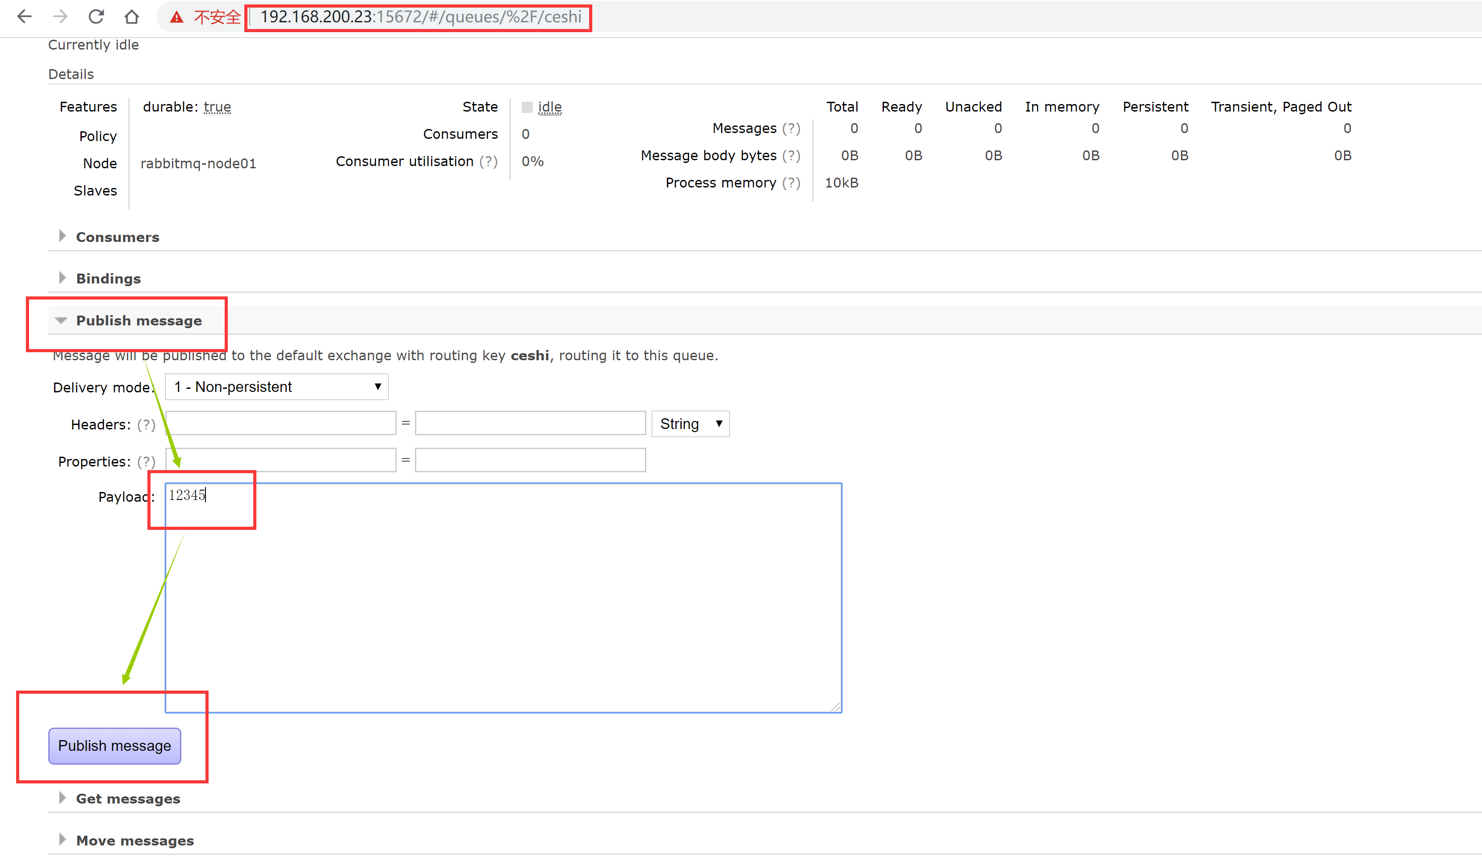This screenshot has height=862, width=1482.
Task: Click help (?) next to Messages
Action: coord(791,128)
